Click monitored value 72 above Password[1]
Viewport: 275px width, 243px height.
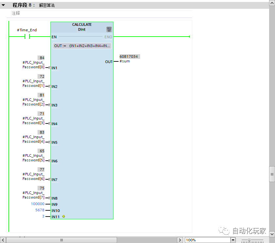coord(41,76)
